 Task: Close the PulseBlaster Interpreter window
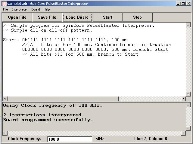click(x=189, y=4)
